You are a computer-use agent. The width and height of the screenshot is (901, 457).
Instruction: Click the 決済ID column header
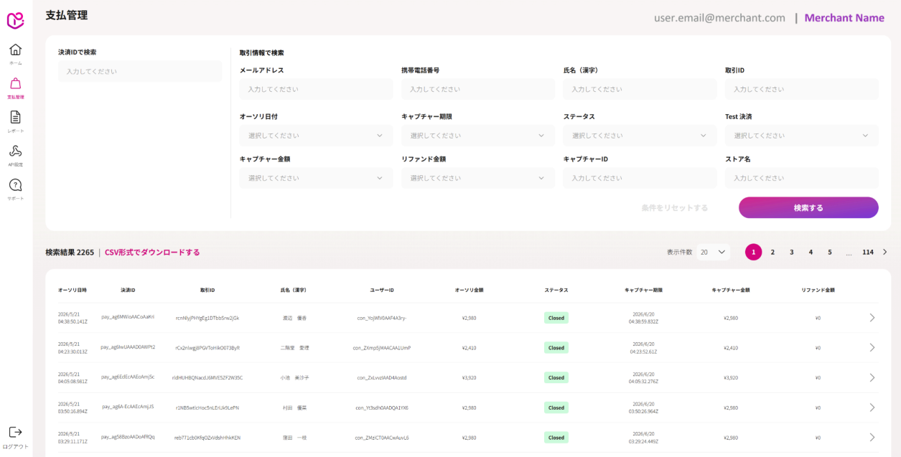(x=128, y=290)
